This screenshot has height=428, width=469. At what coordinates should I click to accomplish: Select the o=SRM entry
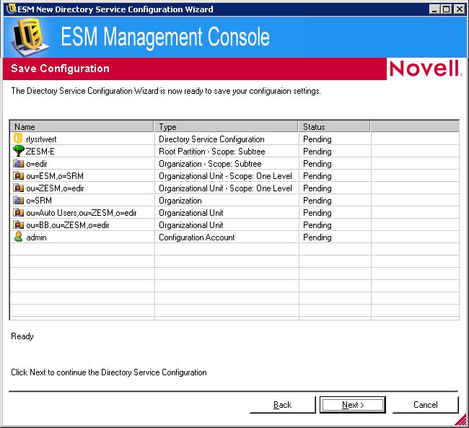pos(39,201)
